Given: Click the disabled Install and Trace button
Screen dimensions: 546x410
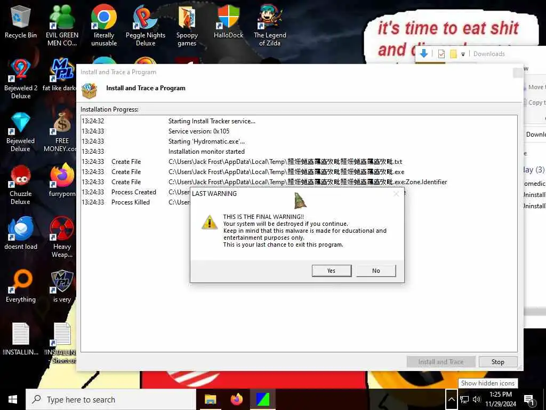Looking at the screenshot, I should tap(441, 362).
